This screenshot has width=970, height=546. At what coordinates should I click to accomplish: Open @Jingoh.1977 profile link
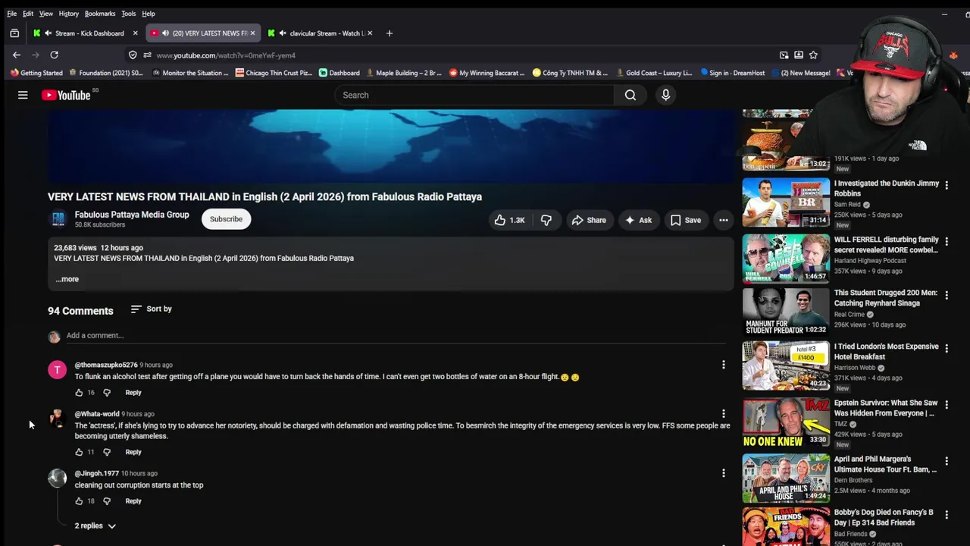pyautogui.click(x=97, y=473)
